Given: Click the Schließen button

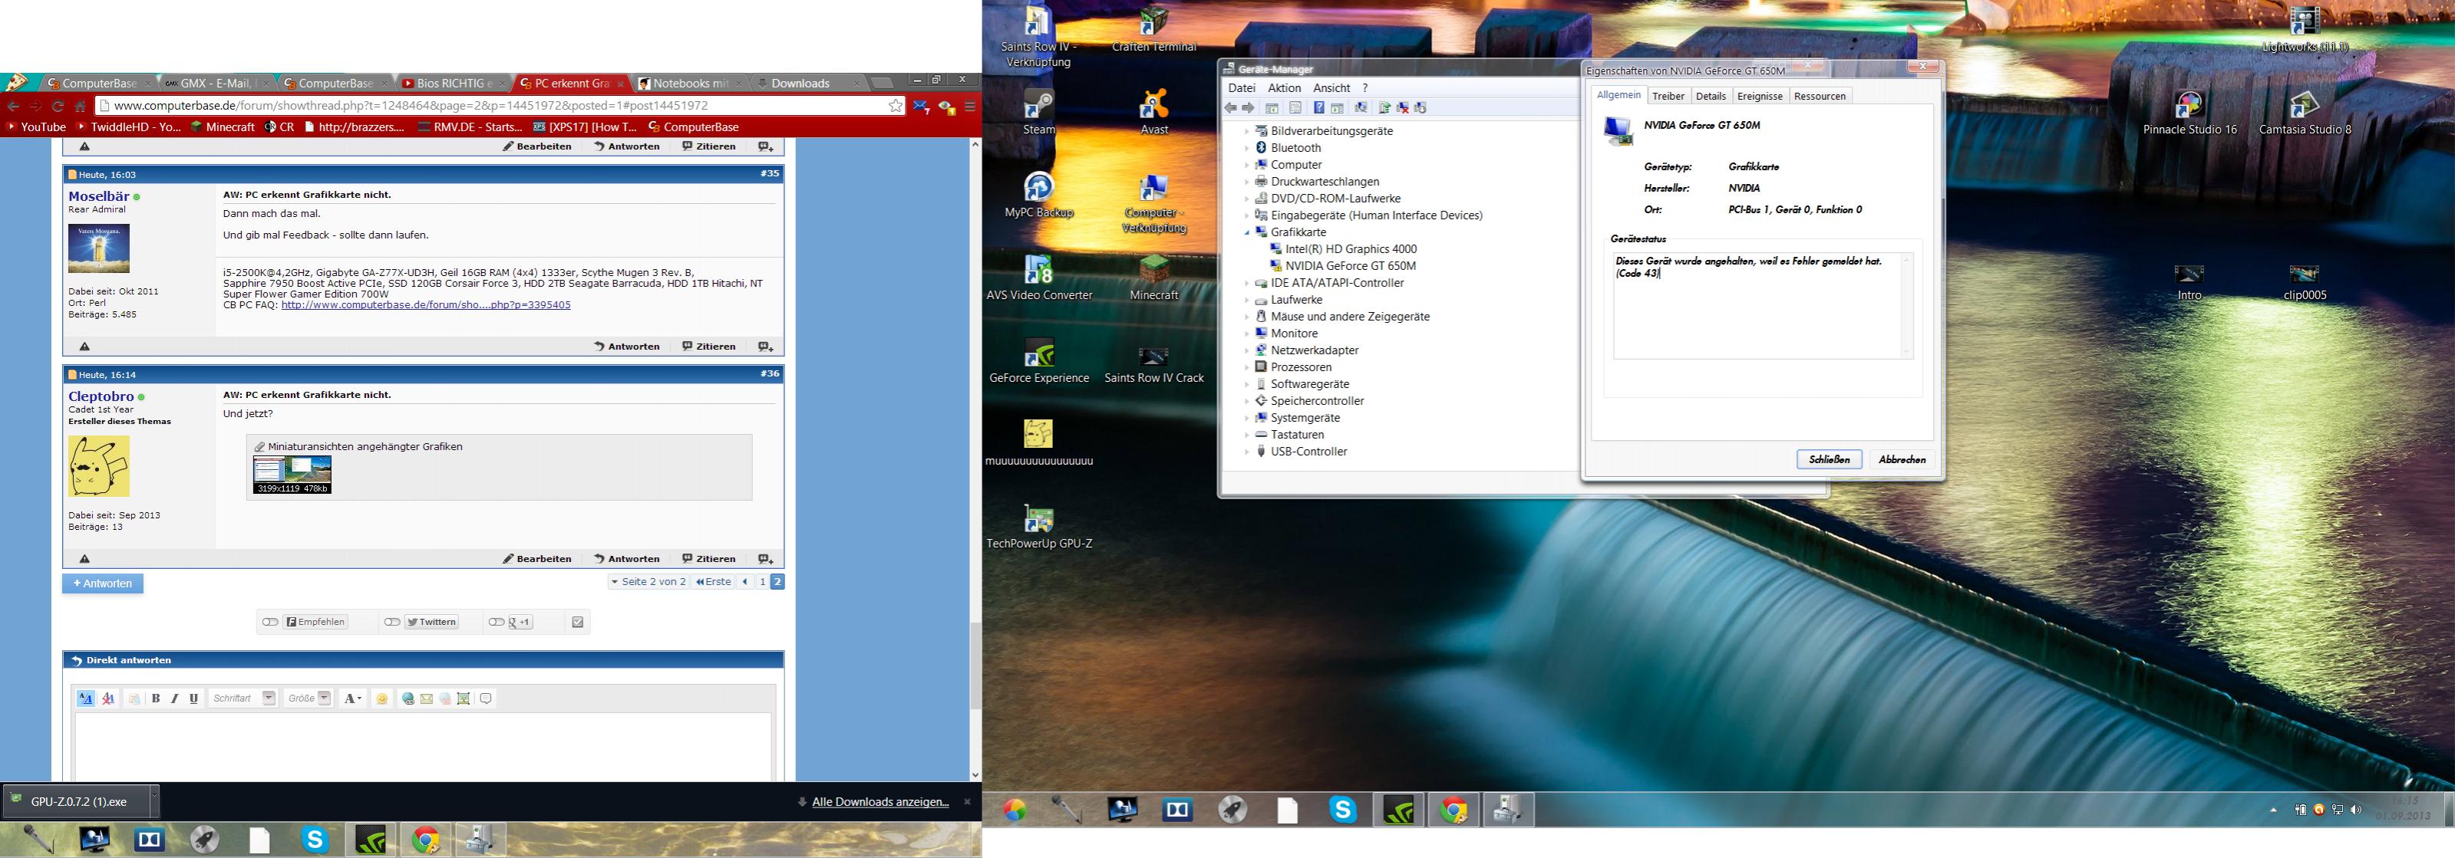Looking at the screenshot, I should 1829,459.
